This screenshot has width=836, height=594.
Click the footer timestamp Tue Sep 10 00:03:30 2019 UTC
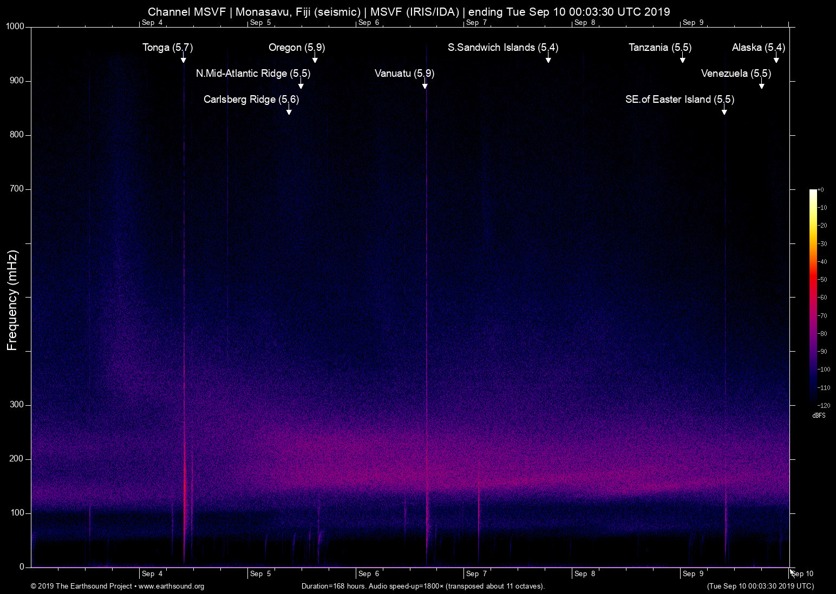click(x=760, y=586)
